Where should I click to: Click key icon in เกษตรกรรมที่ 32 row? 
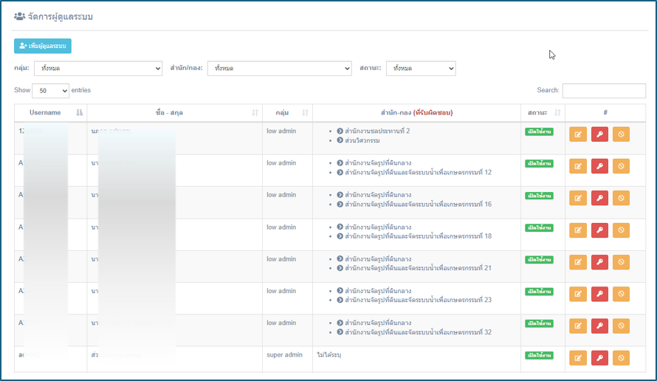(x=599, y=326)
